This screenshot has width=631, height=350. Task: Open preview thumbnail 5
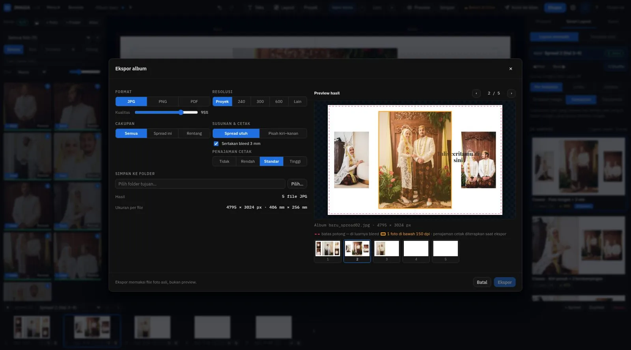[x=446, y=251]
